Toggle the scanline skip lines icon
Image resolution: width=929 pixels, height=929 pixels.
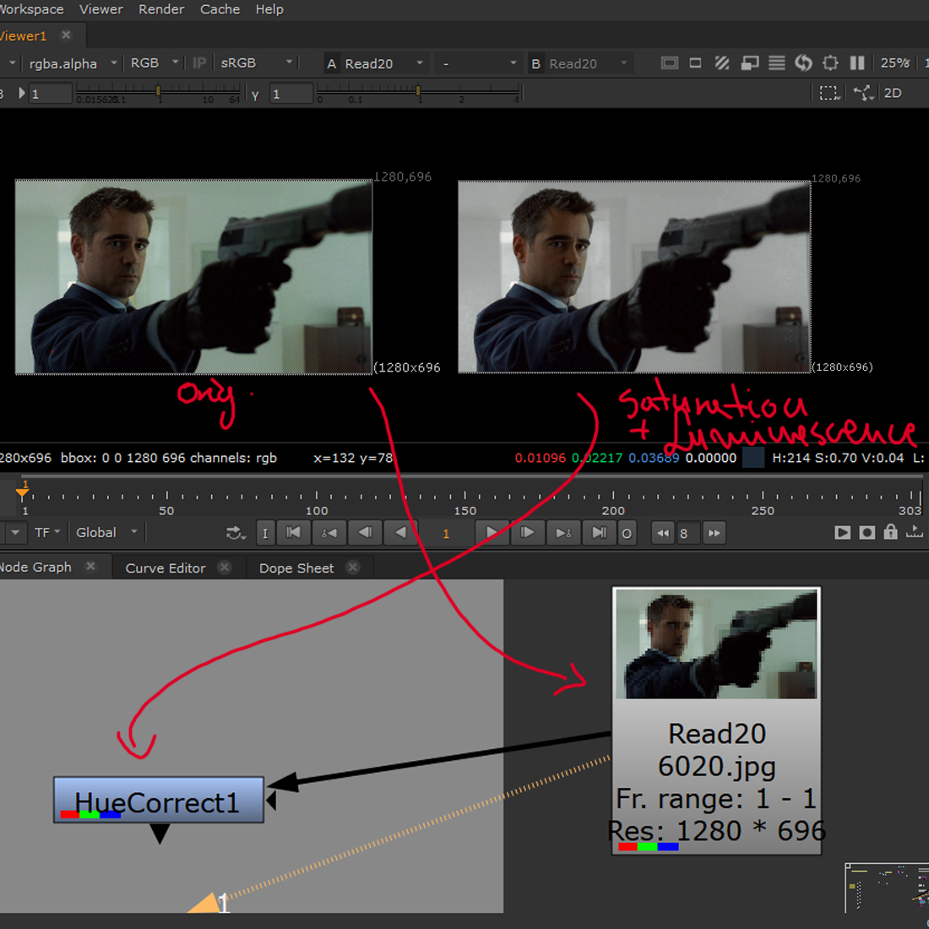pos(777,62)
